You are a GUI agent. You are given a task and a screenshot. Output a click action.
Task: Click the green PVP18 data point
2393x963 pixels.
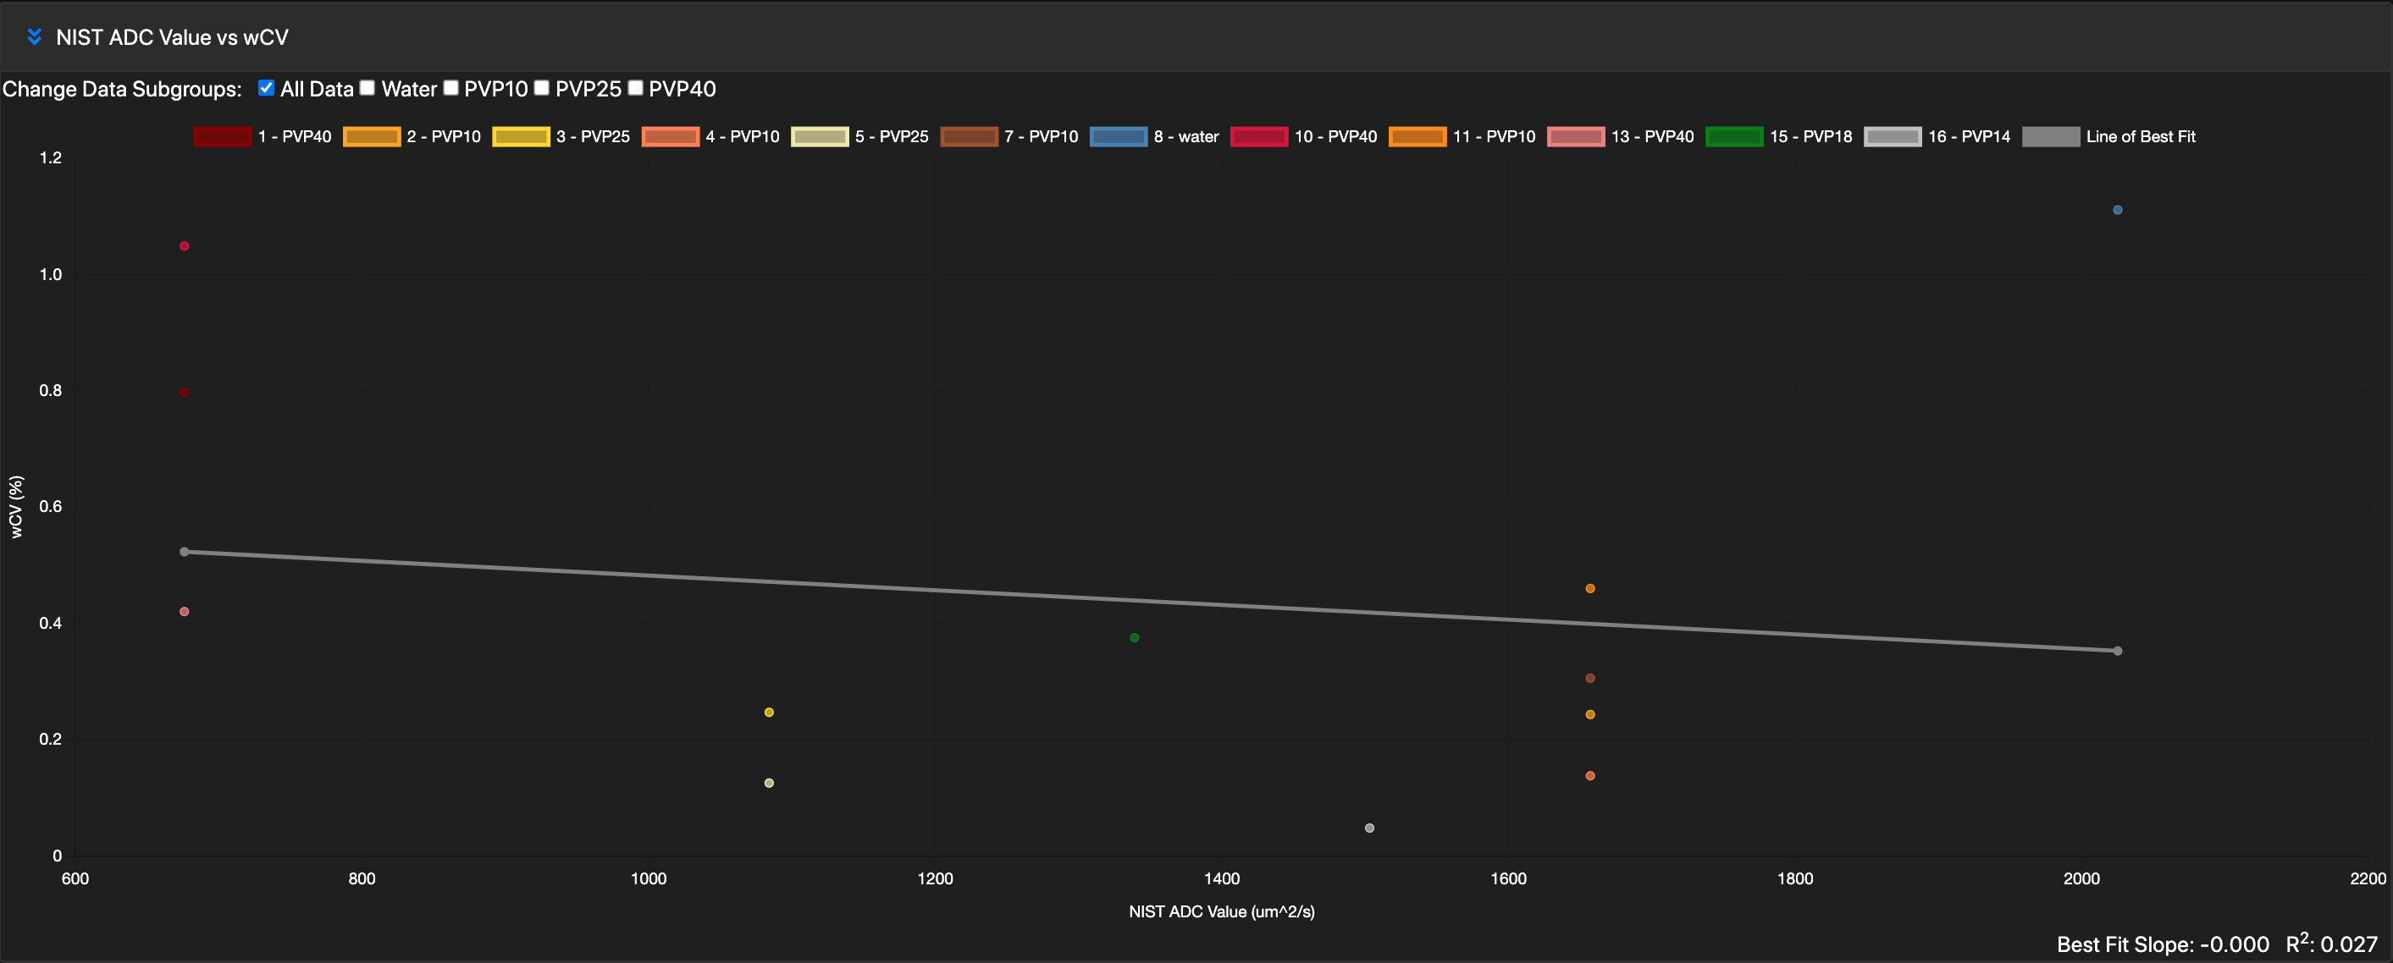(x=1134, y=638)
